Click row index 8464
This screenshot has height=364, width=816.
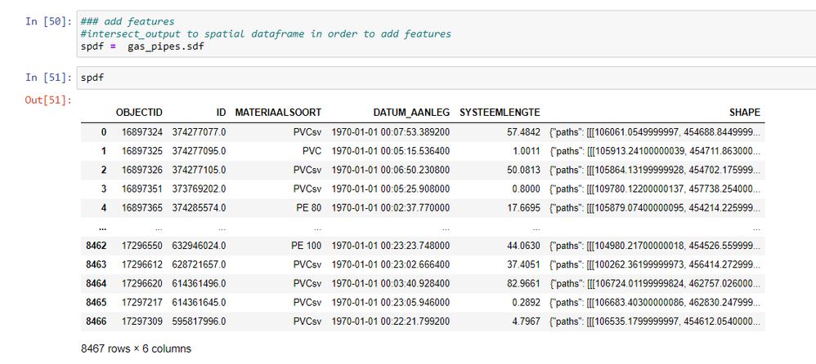click(x=96, y=283)
